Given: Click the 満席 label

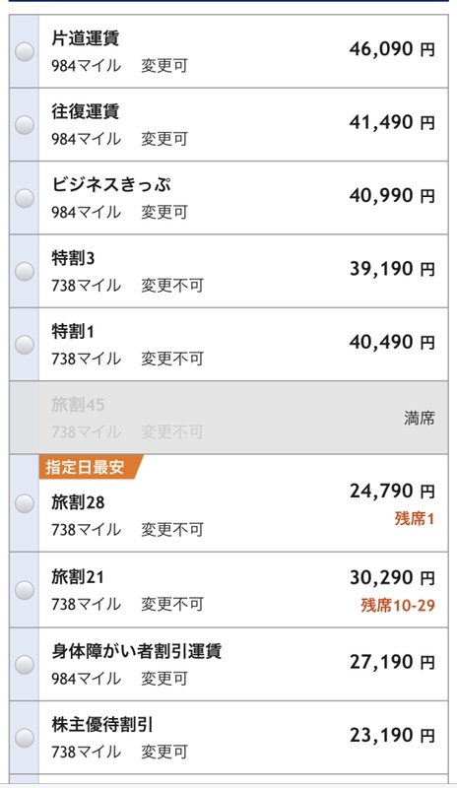Looking at the screenshot, I should 419,418.
